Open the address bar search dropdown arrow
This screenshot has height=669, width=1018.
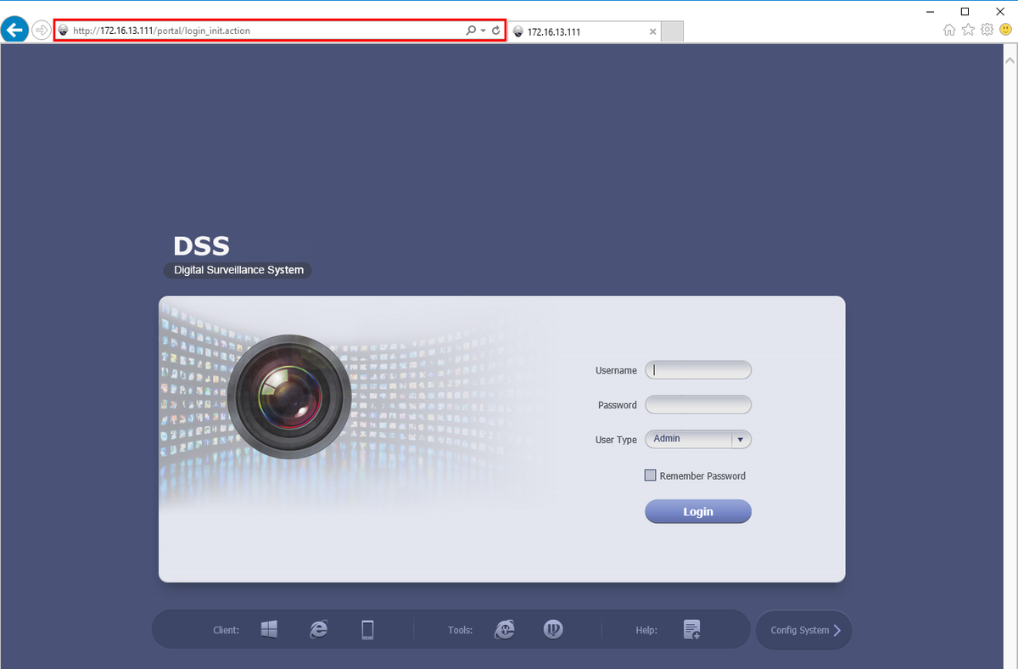coord(484,31)
